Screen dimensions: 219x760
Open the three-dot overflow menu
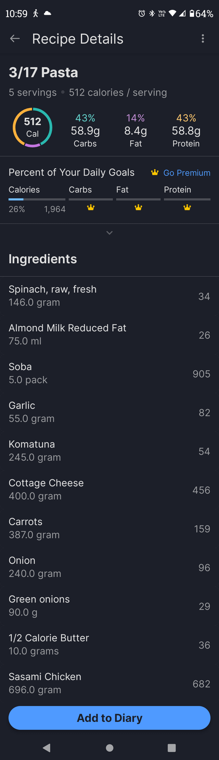click(203, 39)
